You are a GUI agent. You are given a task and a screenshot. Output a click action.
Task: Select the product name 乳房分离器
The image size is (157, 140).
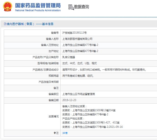69,57
